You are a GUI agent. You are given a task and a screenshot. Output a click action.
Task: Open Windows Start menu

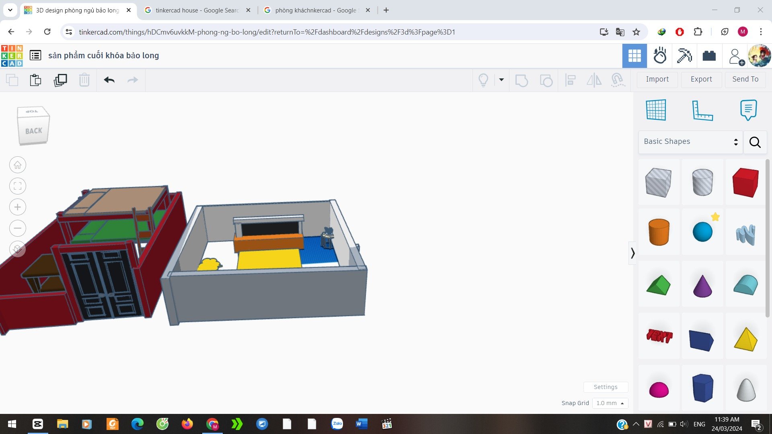coord(12,424)
